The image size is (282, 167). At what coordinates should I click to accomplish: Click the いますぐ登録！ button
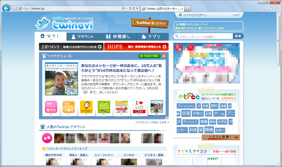221,137
